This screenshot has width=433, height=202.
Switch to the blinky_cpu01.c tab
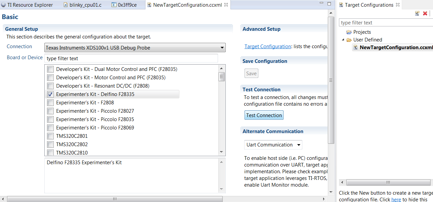(x=85, y=5)
